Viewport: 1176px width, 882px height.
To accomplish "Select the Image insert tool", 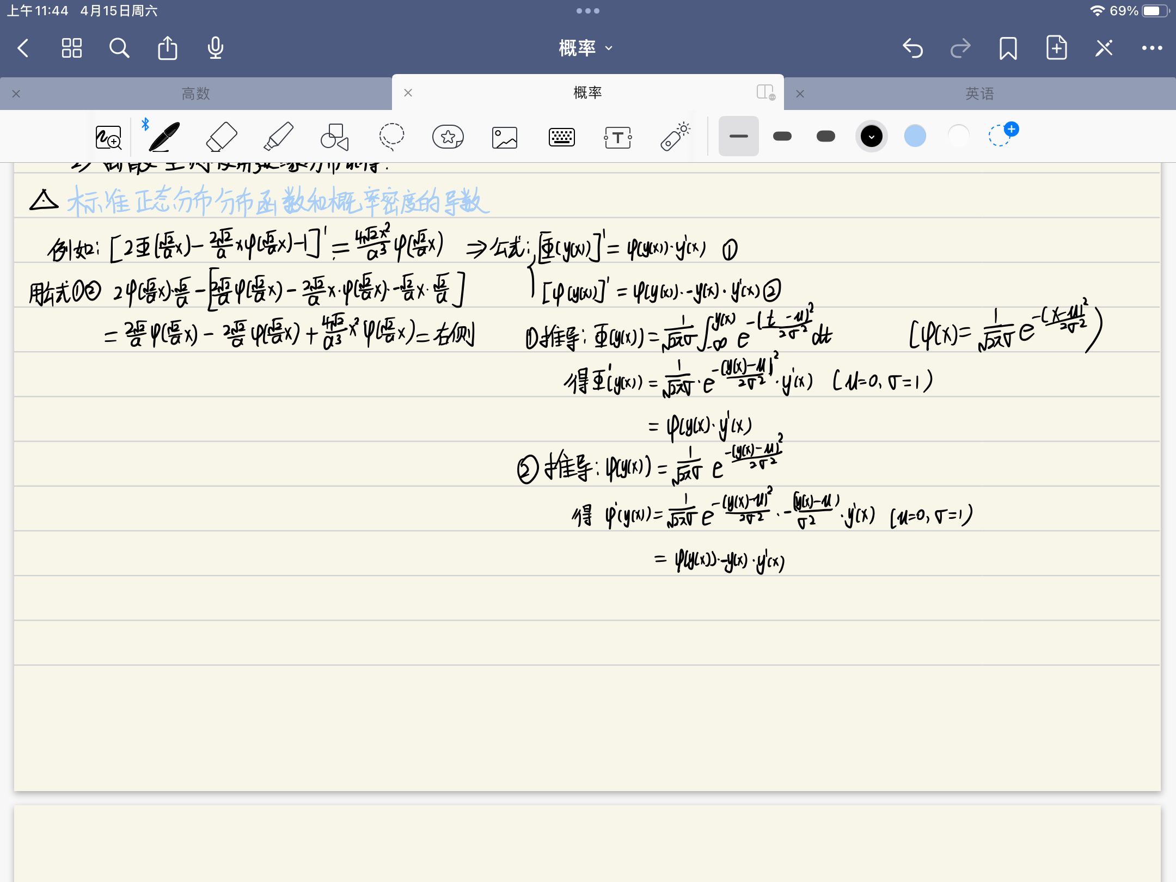I will (x=505, y=137).
